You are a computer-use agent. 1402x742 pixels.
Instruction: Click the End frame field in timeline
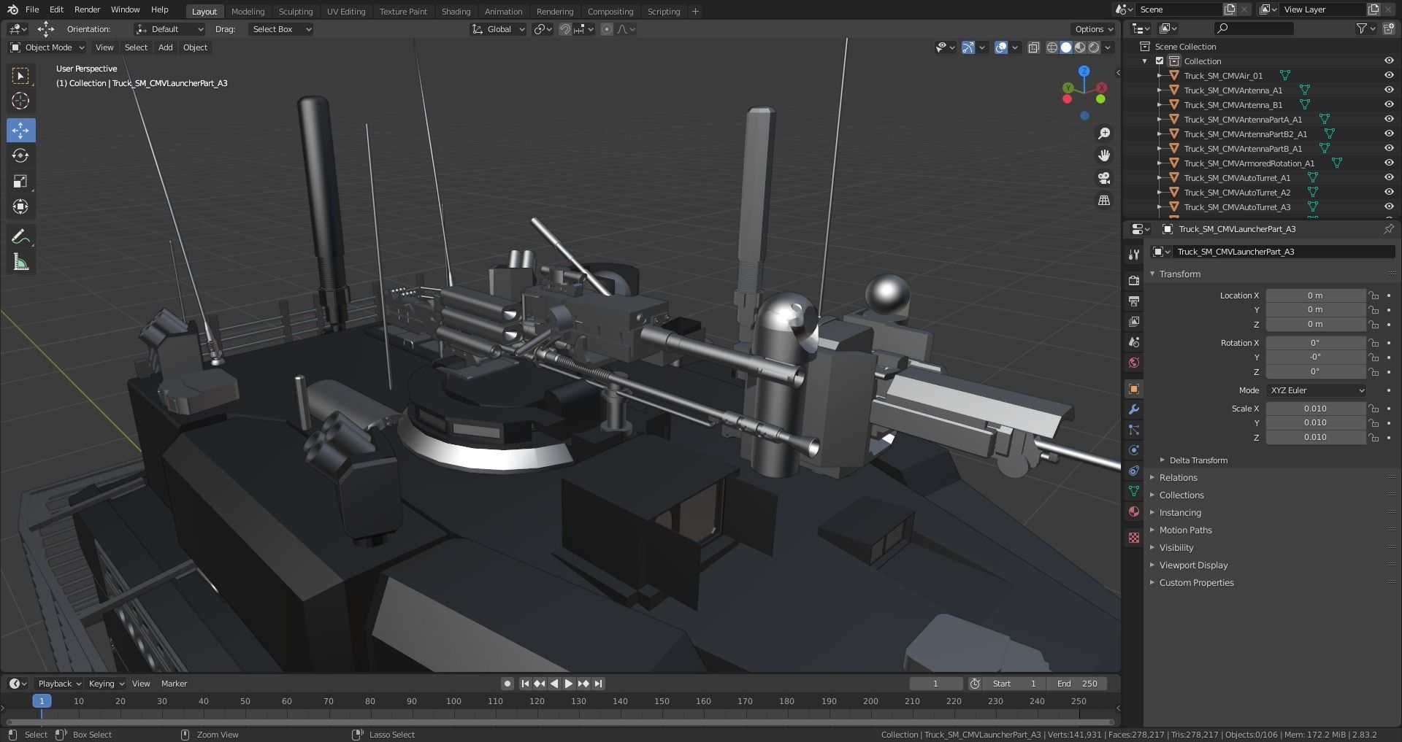[1077, 684]
